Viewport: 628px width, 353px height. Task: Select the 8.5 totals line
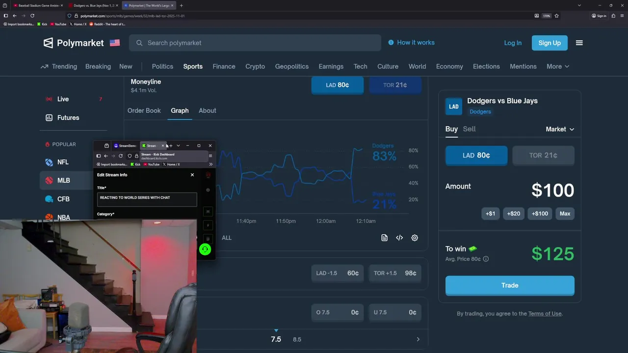point(297,339)
